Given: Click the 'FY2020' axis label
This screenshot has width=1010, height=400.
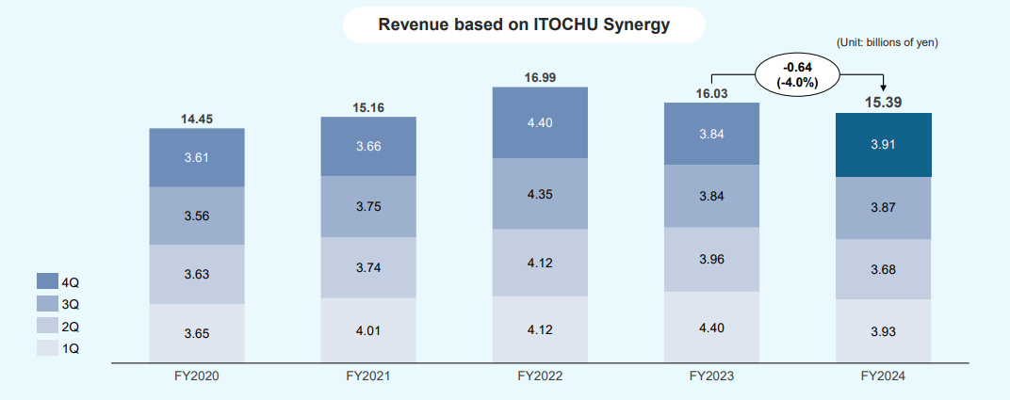Looking at the screenshot, I should click(x=197, y=377).
